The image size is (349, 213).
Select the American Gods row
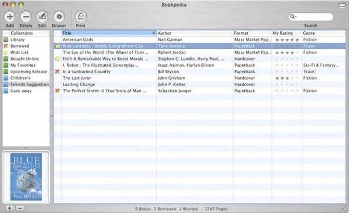coord(200,40)
